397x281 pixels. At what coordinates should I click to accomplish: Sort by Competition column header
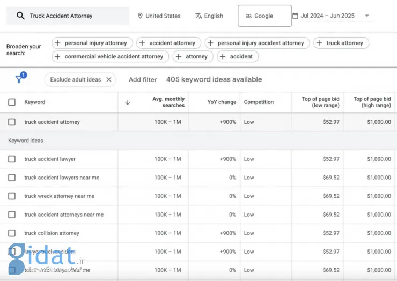click(x=259, y=102)
